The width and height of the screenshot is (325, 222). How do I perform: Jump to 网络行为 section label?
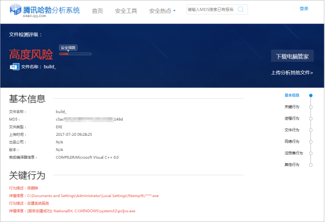coord(292,141)
